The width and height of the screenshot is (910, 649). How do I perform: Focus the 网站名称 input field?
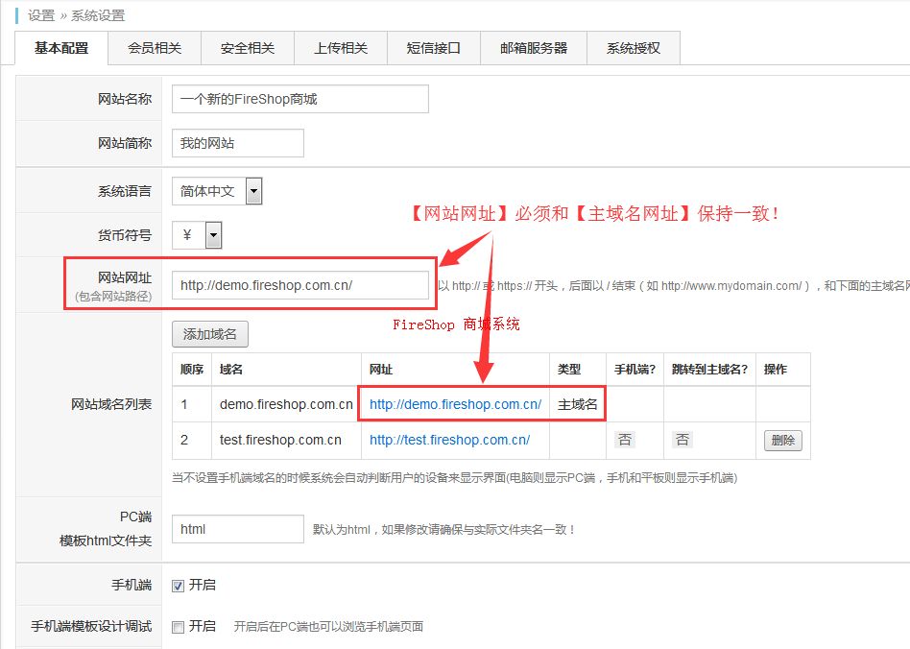click(300, 99)
